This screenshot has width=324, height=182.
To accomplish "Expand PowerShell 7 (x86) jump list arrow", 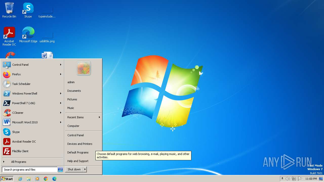I will pos(61,103).
